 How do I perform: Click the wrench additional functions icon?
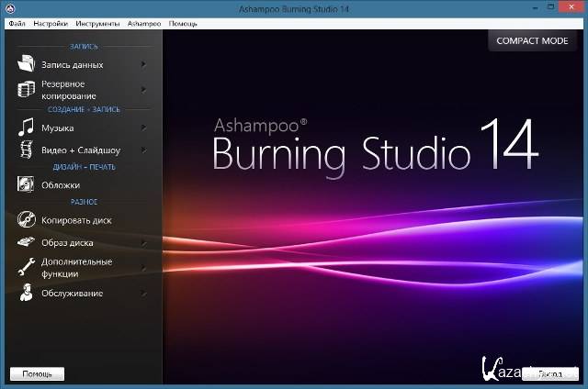[x=26, y=267]
